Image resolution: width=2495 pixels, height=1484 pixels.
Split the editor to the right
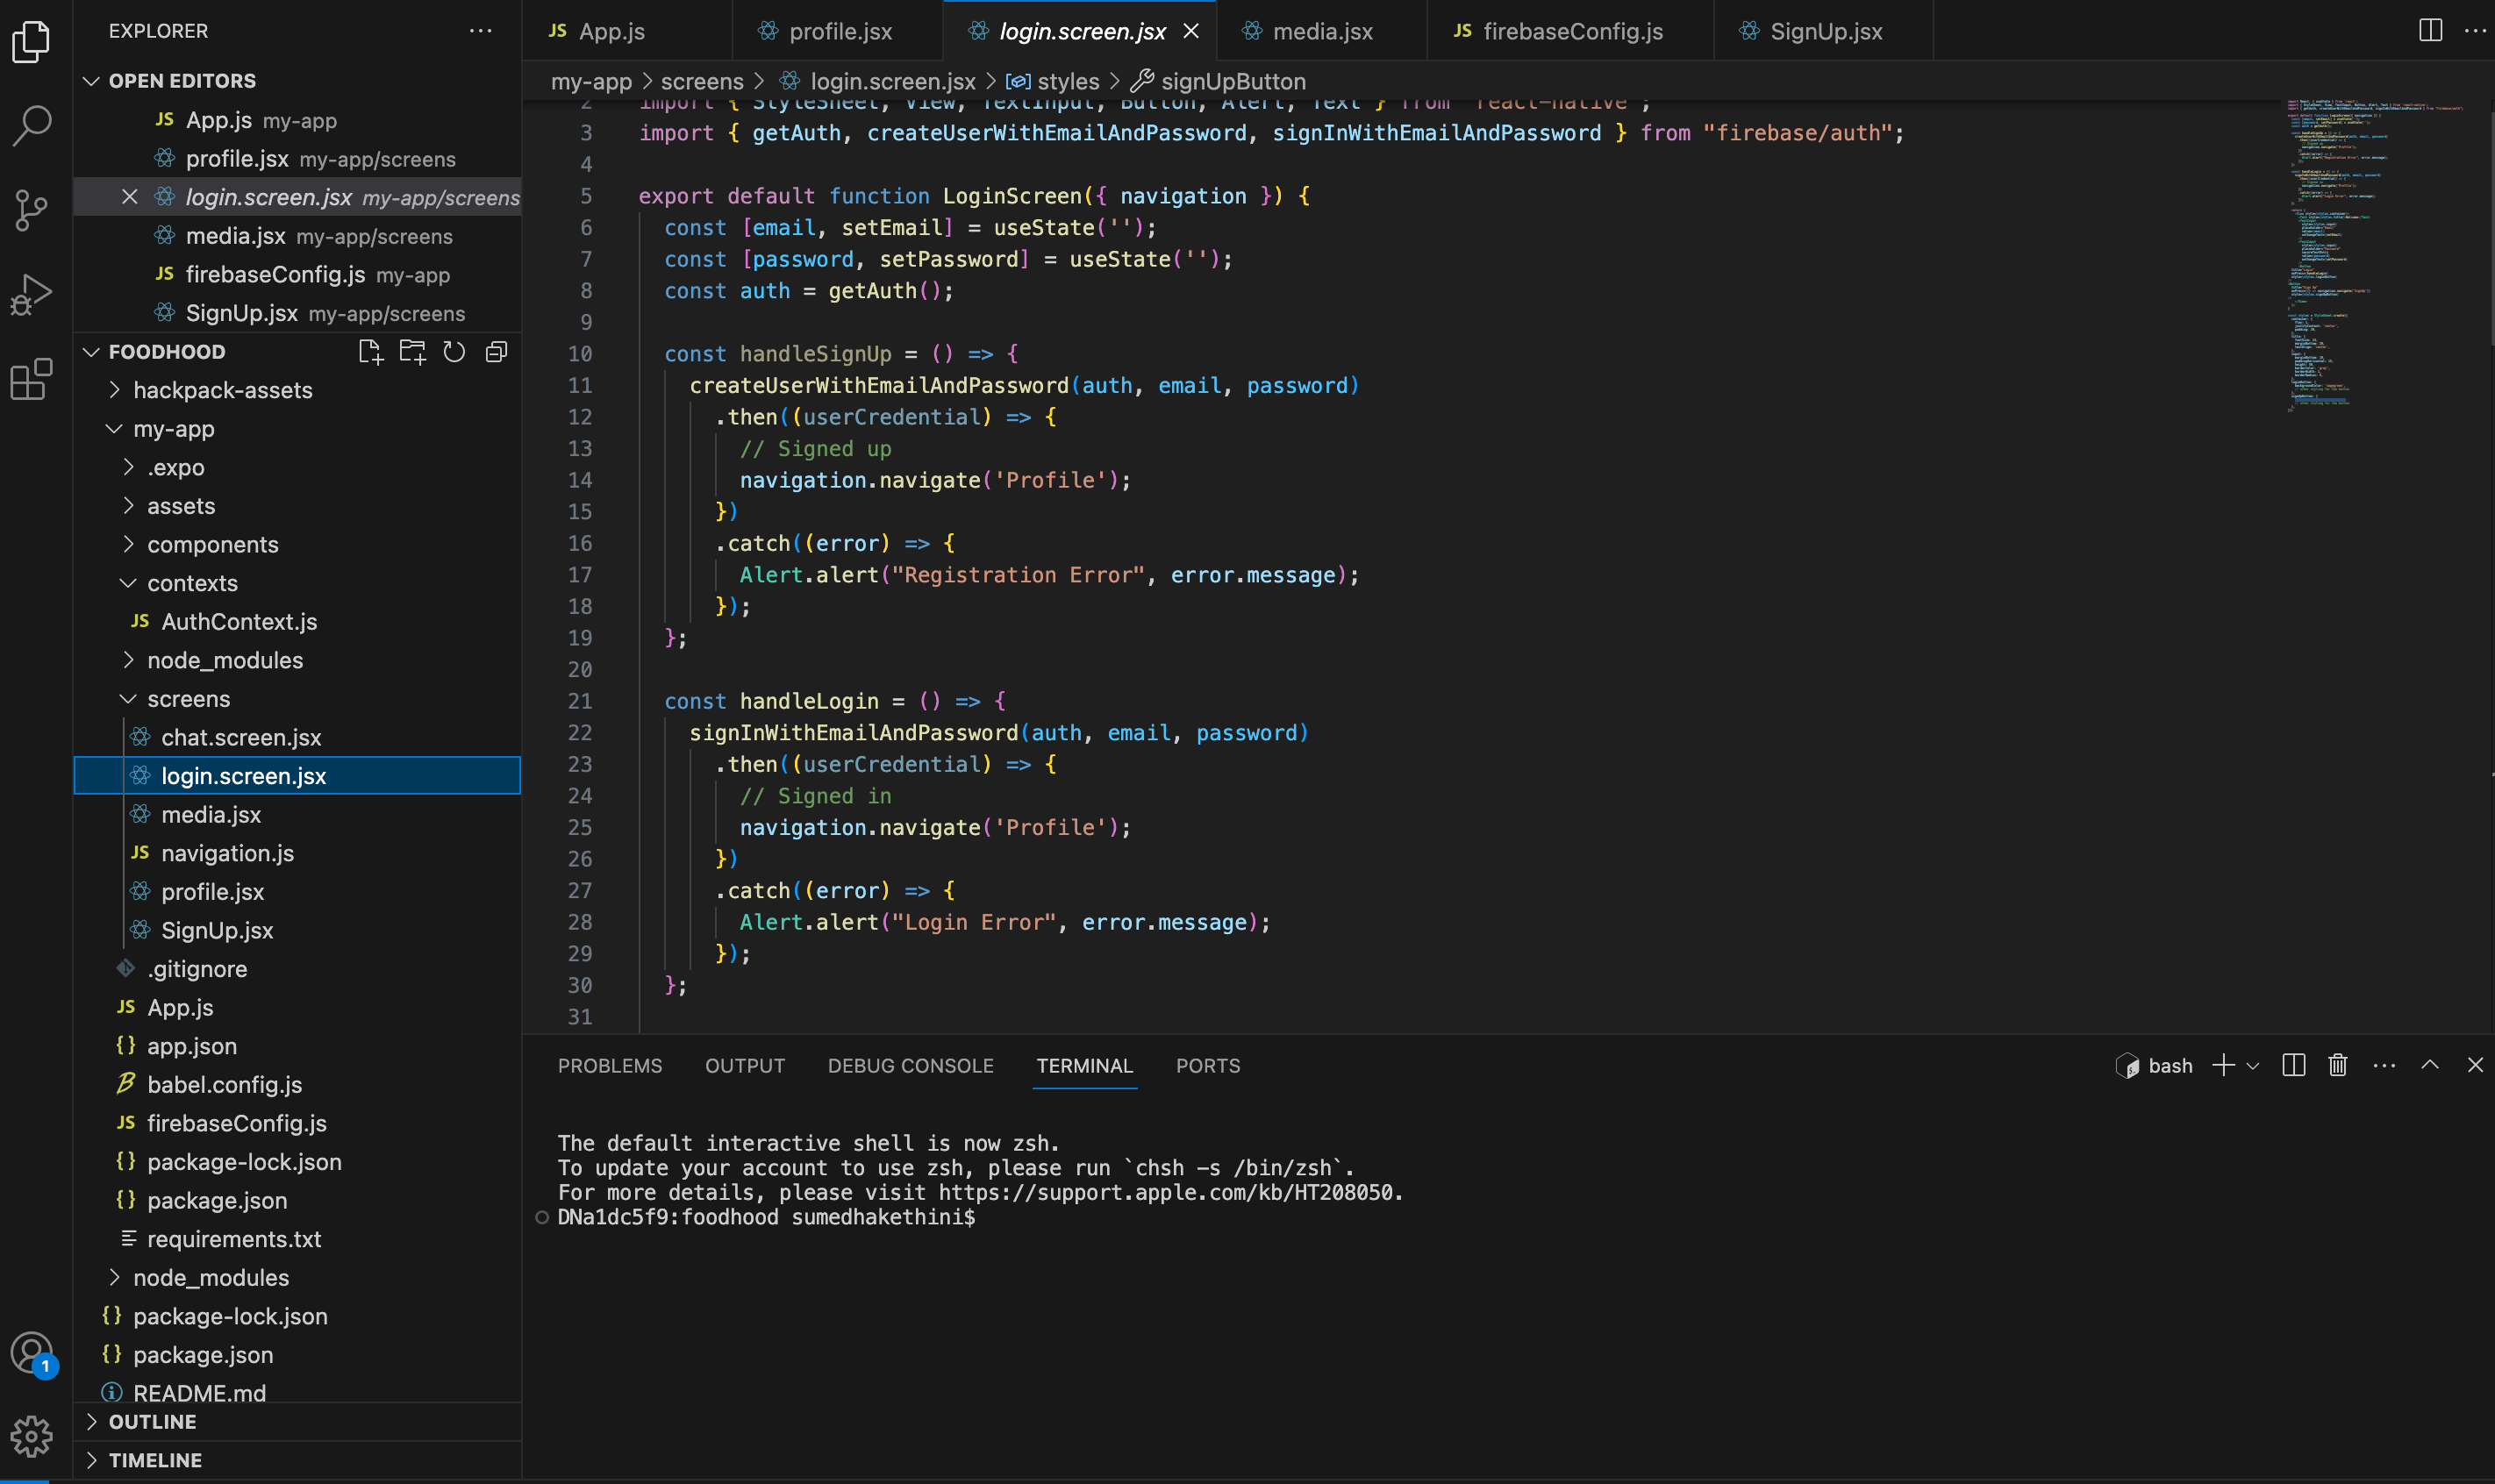2430,31
